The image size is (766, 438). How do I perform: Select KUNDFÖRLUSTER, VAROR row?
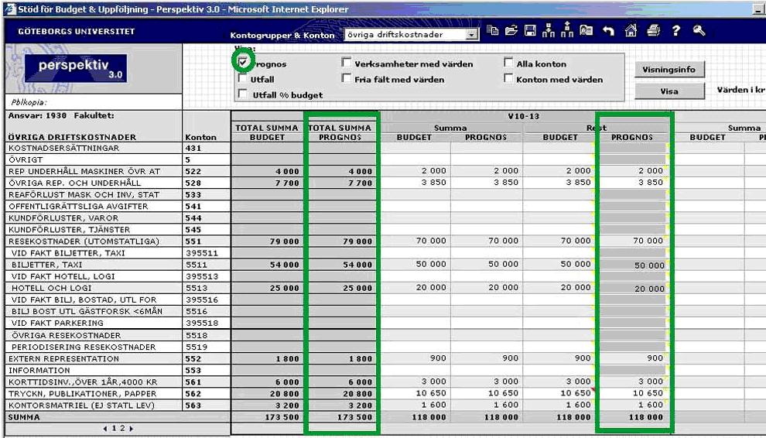pyautogui.click(x=63, y=218)
